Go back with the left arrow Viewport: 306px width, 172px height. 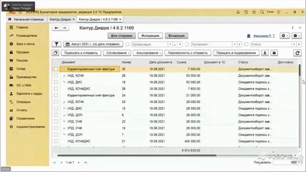tap(56, 28)
